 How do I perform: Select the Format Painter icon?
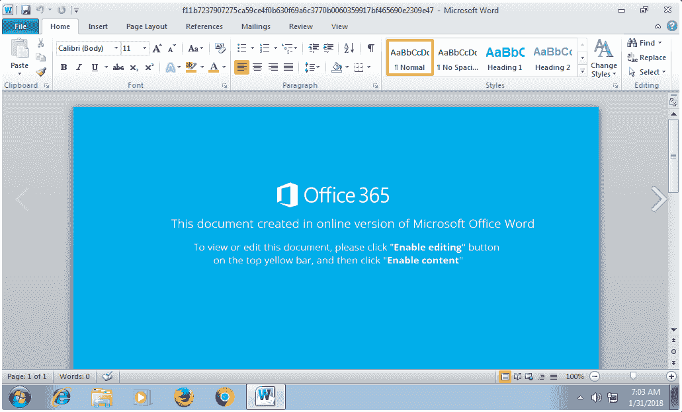tap(40, 72)
